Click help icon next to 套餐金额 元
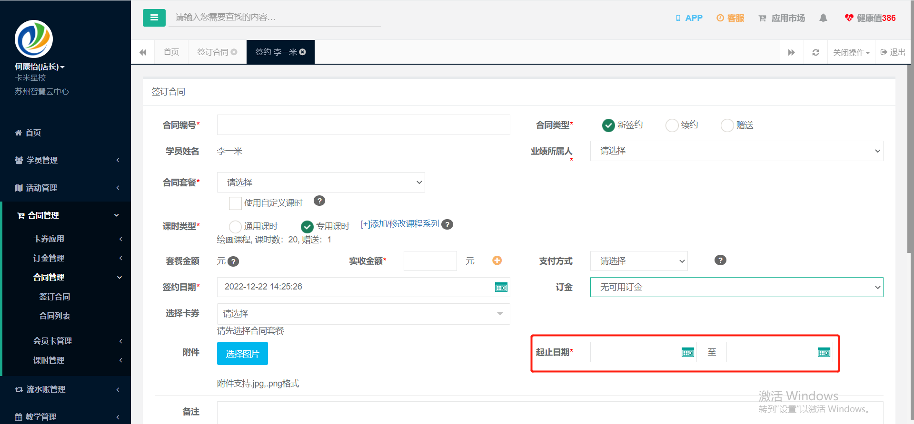 point(233,261)
